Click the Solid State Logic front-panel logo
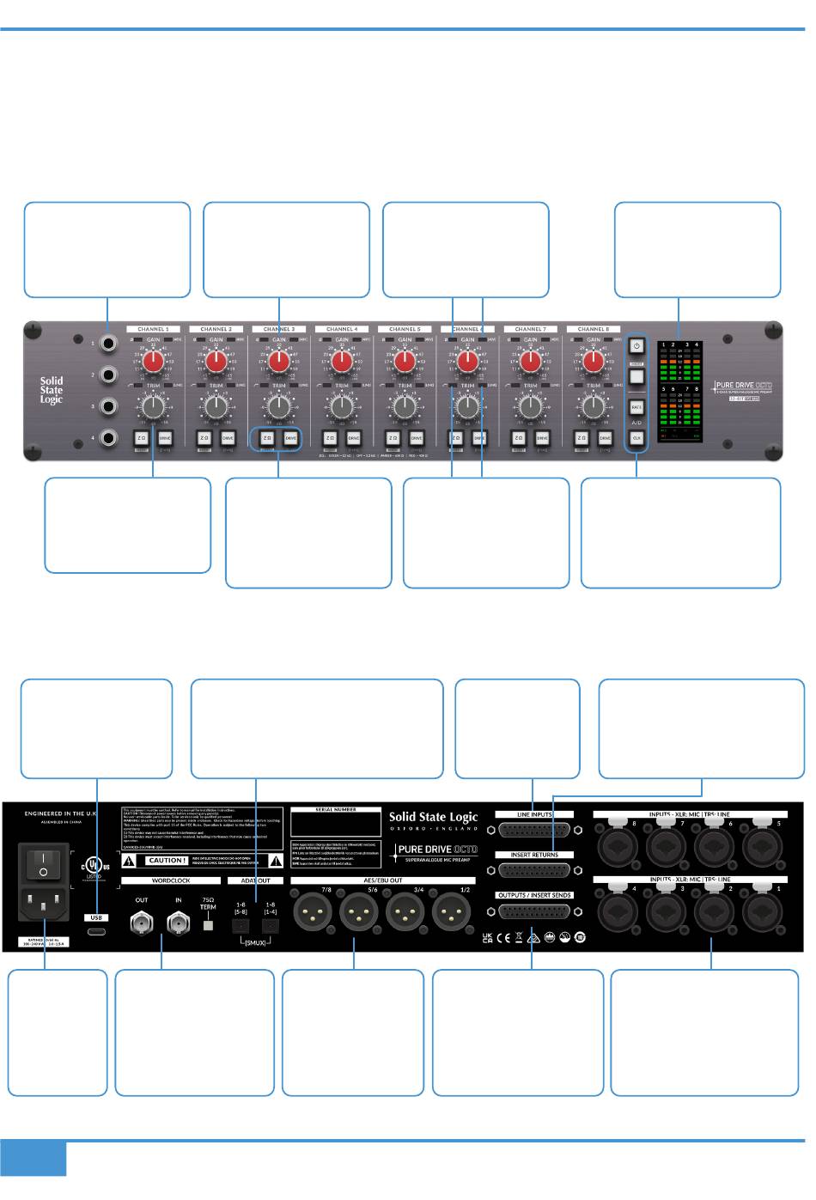This screenshot has width=816, height=1200. click(52, 391)
